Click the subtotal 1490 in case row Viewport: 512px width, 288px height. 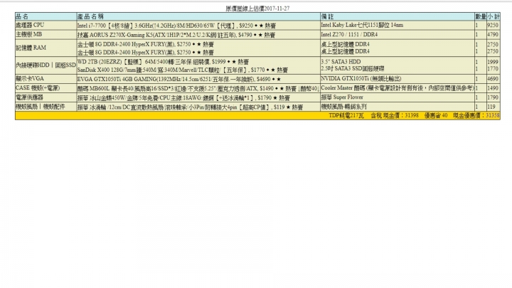point(493,88)
